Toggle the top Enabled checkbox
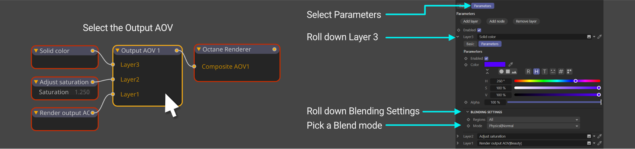Image resolution: width=635 pixels, height=149 pixels. [x=479, y=30]
